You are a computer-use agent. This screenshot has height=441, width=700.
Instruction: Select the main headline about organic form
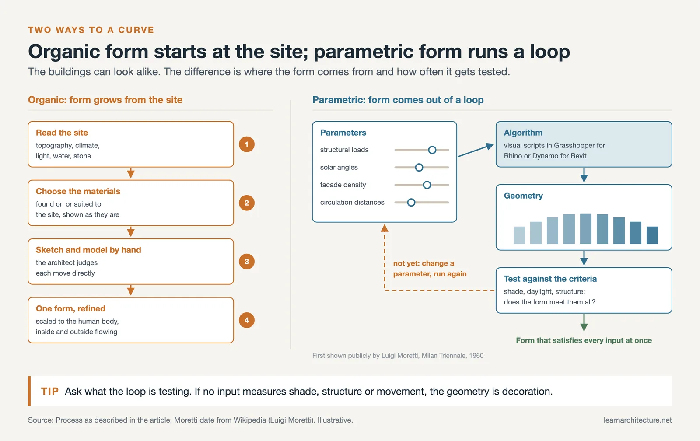click(x=299, y=52)
